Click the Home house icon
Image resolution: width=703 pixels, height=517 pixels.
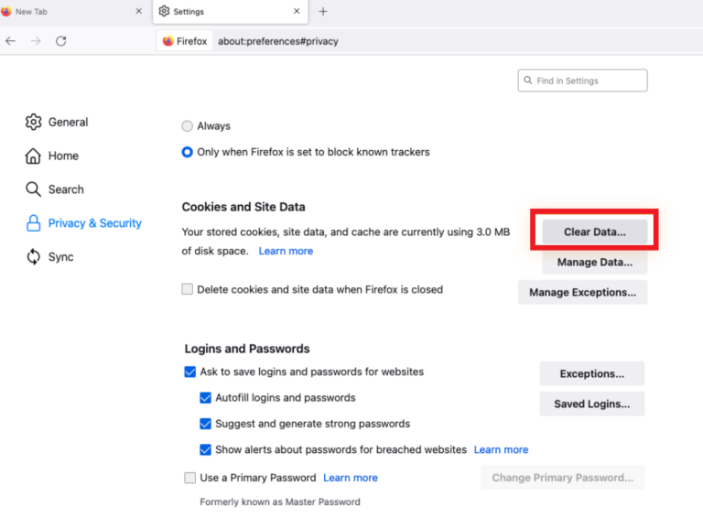tap(34, 156)
